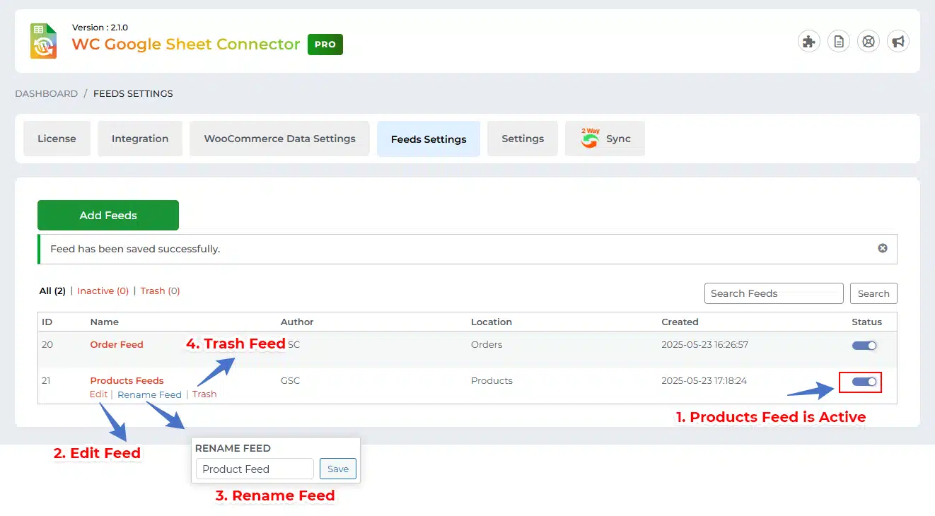Toggle the Order Feed status switch
935x516 pixels.
pos(864,346)
